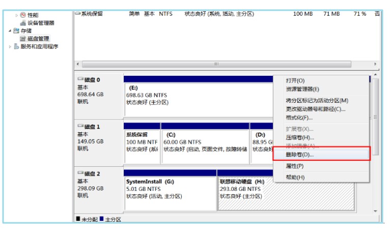Click the 磁盘 2 disk icon
Screen dimensions: 390x230
point(80,174)
